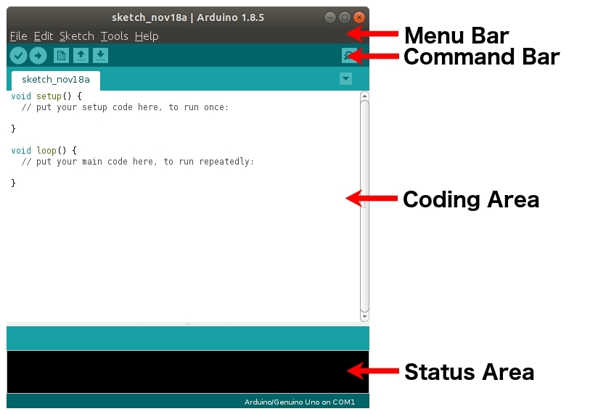Open a sketch using the up-arrow icon
The image size is (598, 414).
click(81, 56)
